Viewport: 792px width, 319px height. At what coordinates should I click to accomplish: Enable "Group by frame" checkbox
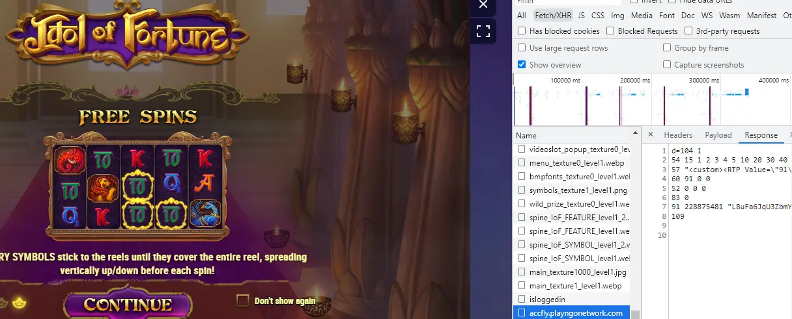[667, 48]
